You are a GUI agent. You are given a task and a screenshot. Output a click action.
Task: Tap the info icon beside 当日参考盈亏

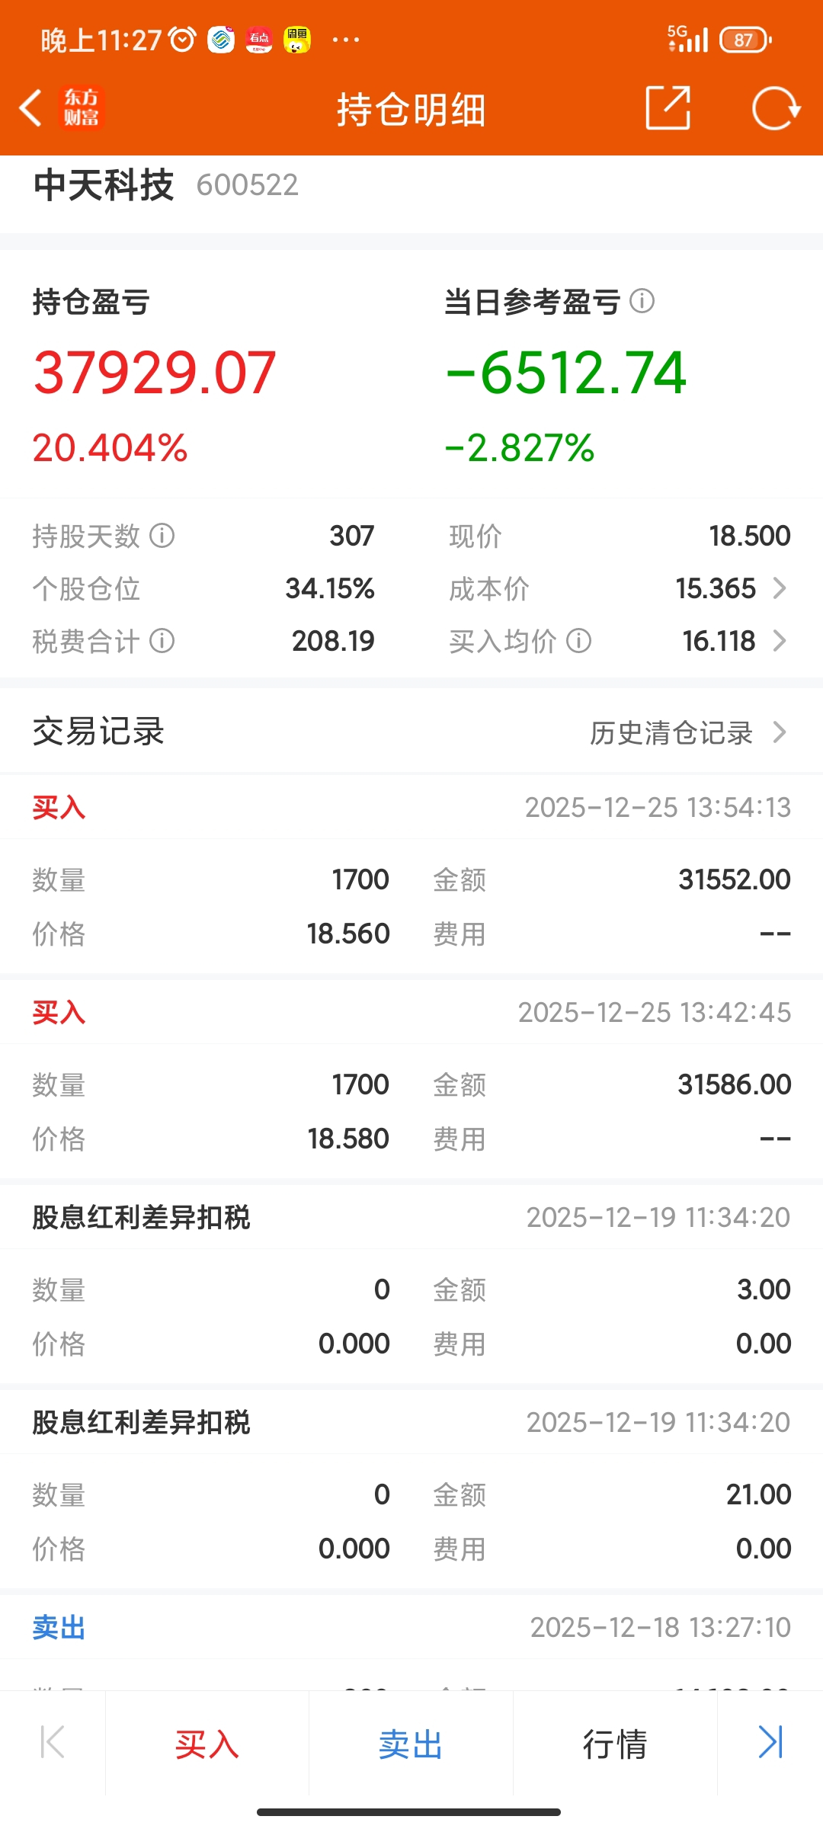pyautogui.click(x=642, y=301)
